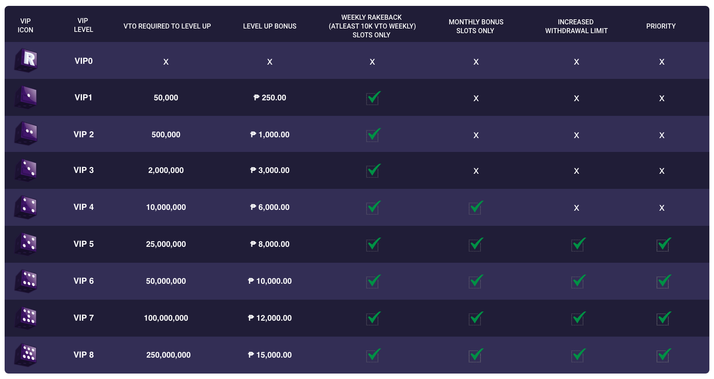Click the VIP 7 level label
Screen dimensions: 714x379
(x=84, y=318)
